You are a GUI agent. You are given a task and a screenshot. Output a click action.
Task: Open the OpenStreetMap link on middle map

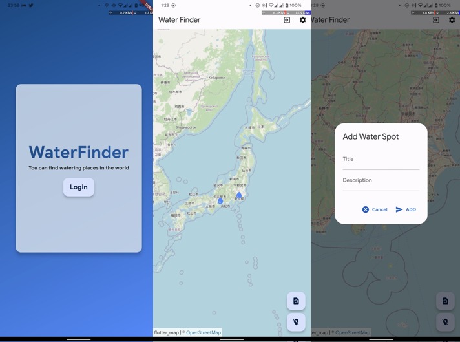[x=204, y=332]
